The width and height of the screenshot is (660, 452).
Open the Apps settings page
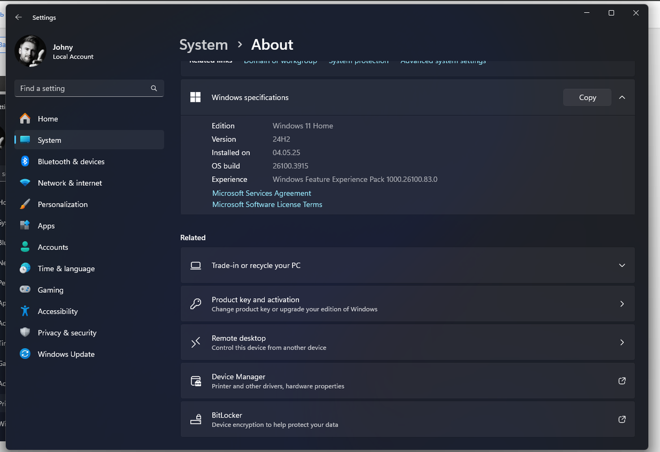tap(89, 225)
